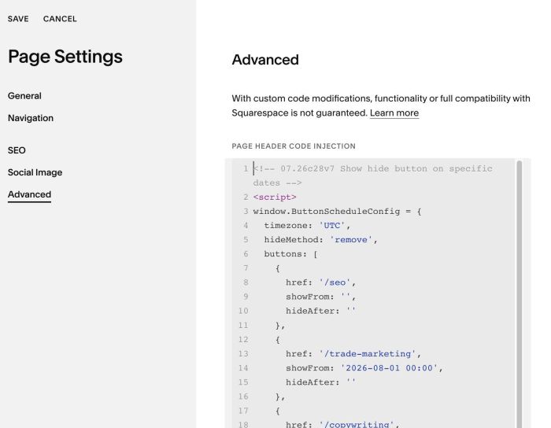The image size is (551, 428).
Task: Click the SAVE button
Action: click(x=18, y=19)
